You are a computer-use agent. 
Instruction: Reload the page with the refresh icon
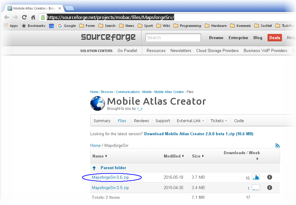(x=24, y=17)
